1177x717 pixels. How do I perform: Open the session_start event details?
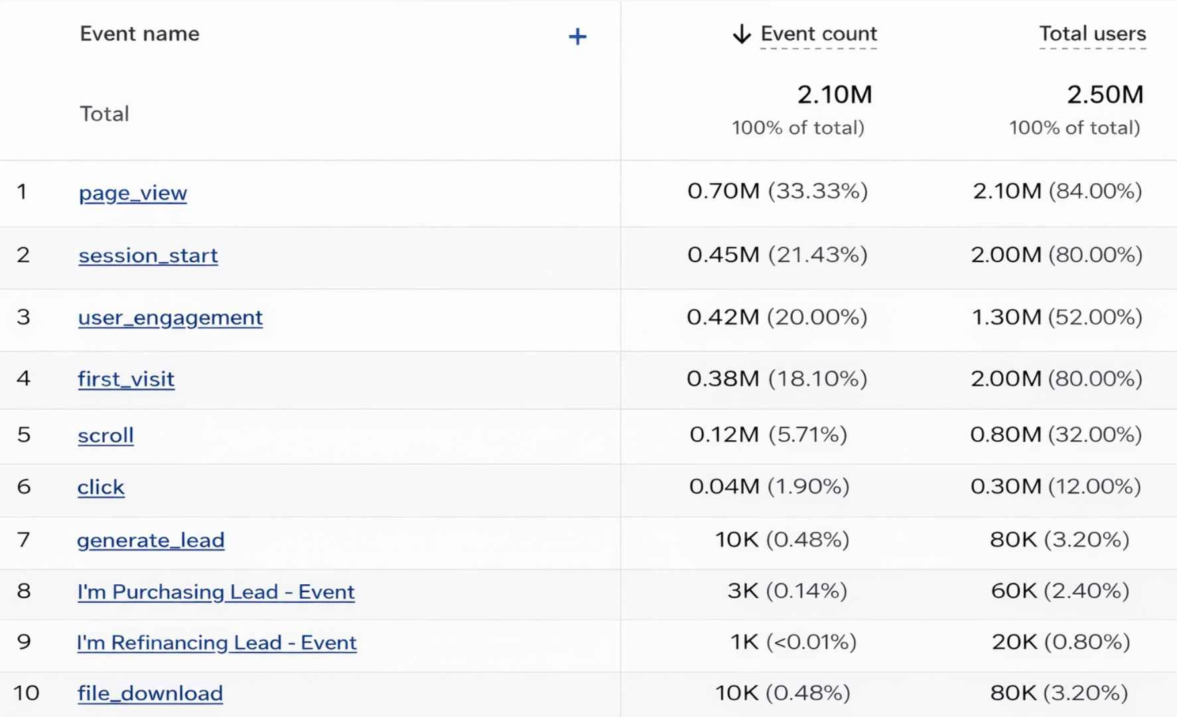click(147, 256)
